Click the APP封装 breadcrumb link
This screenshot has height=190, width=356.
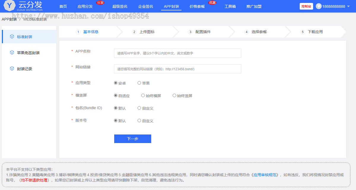[x=9, y=19]
